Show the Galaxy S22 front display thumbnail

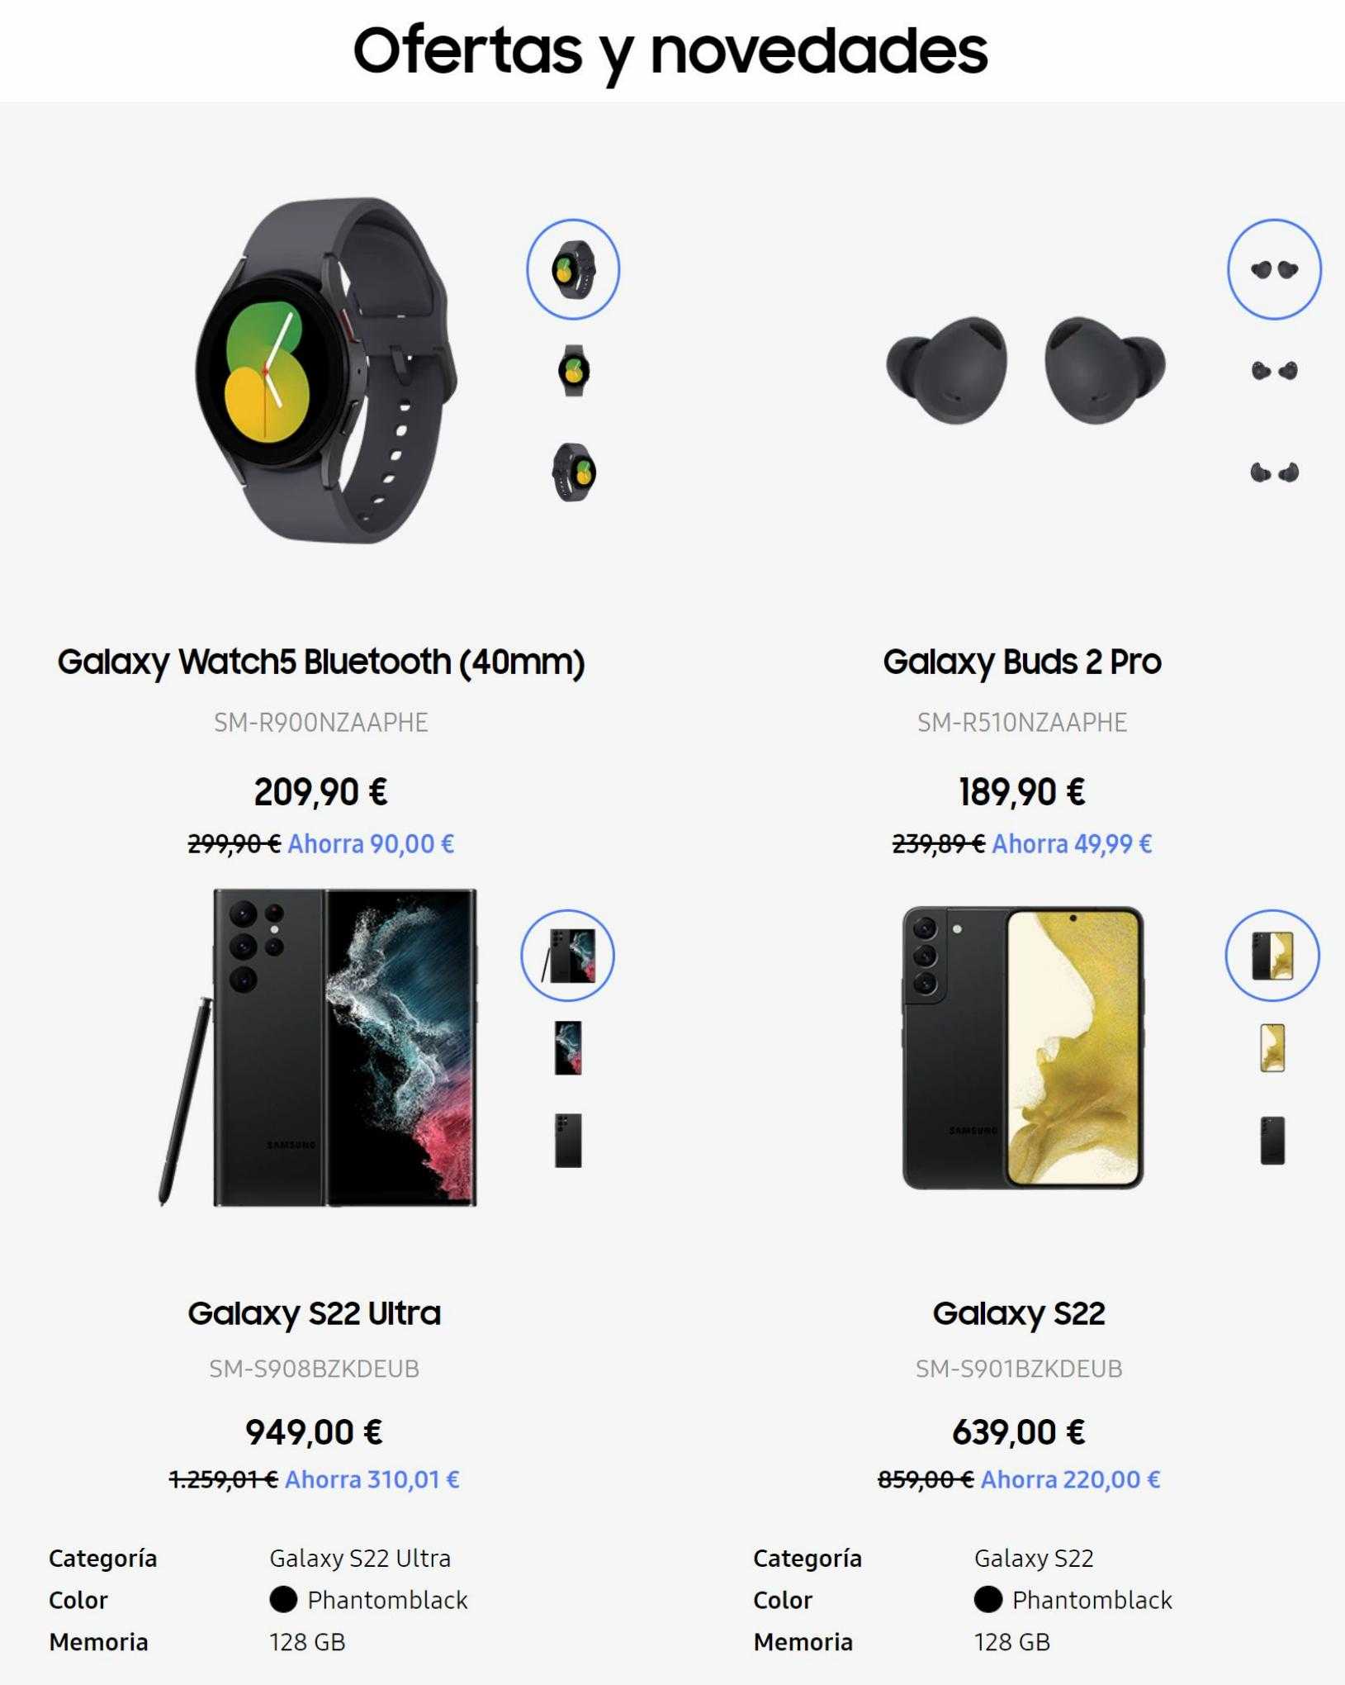click(1272, 1048)
